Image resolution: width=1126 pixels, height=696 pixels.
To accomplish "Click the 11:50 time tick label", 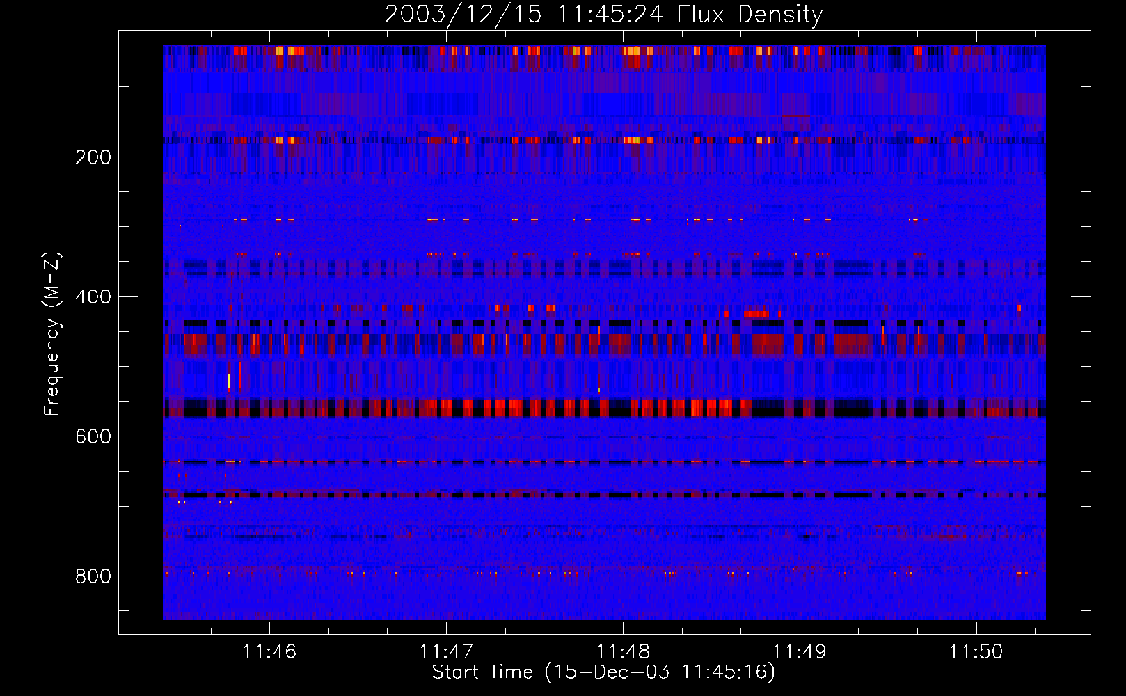I will (x=976, y=651).
